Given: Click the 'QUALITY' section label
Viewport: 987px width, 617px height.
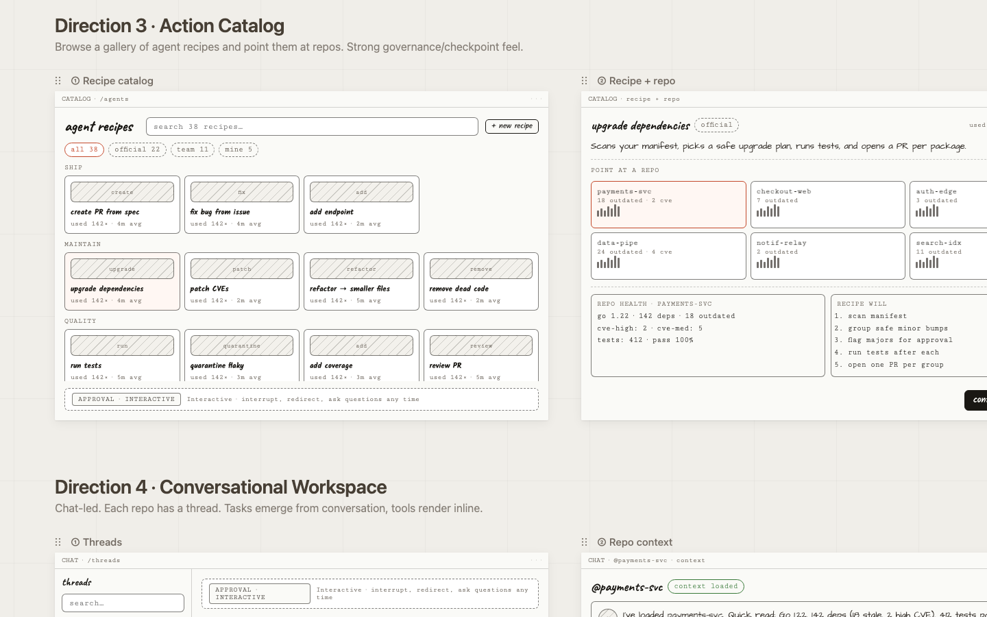Looking at the screenshot, I should click(80, 321).
